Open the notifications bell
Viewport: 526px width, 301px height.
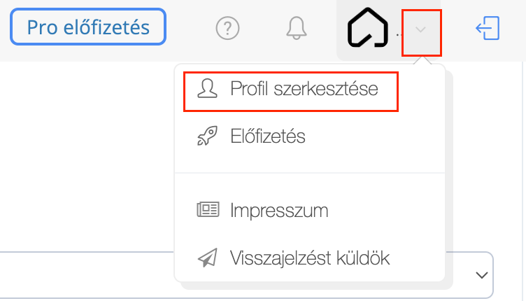296,28
